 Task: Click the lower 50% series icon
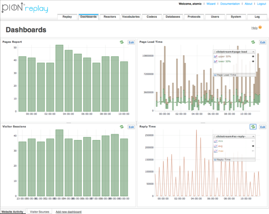(x=216, y=61)
